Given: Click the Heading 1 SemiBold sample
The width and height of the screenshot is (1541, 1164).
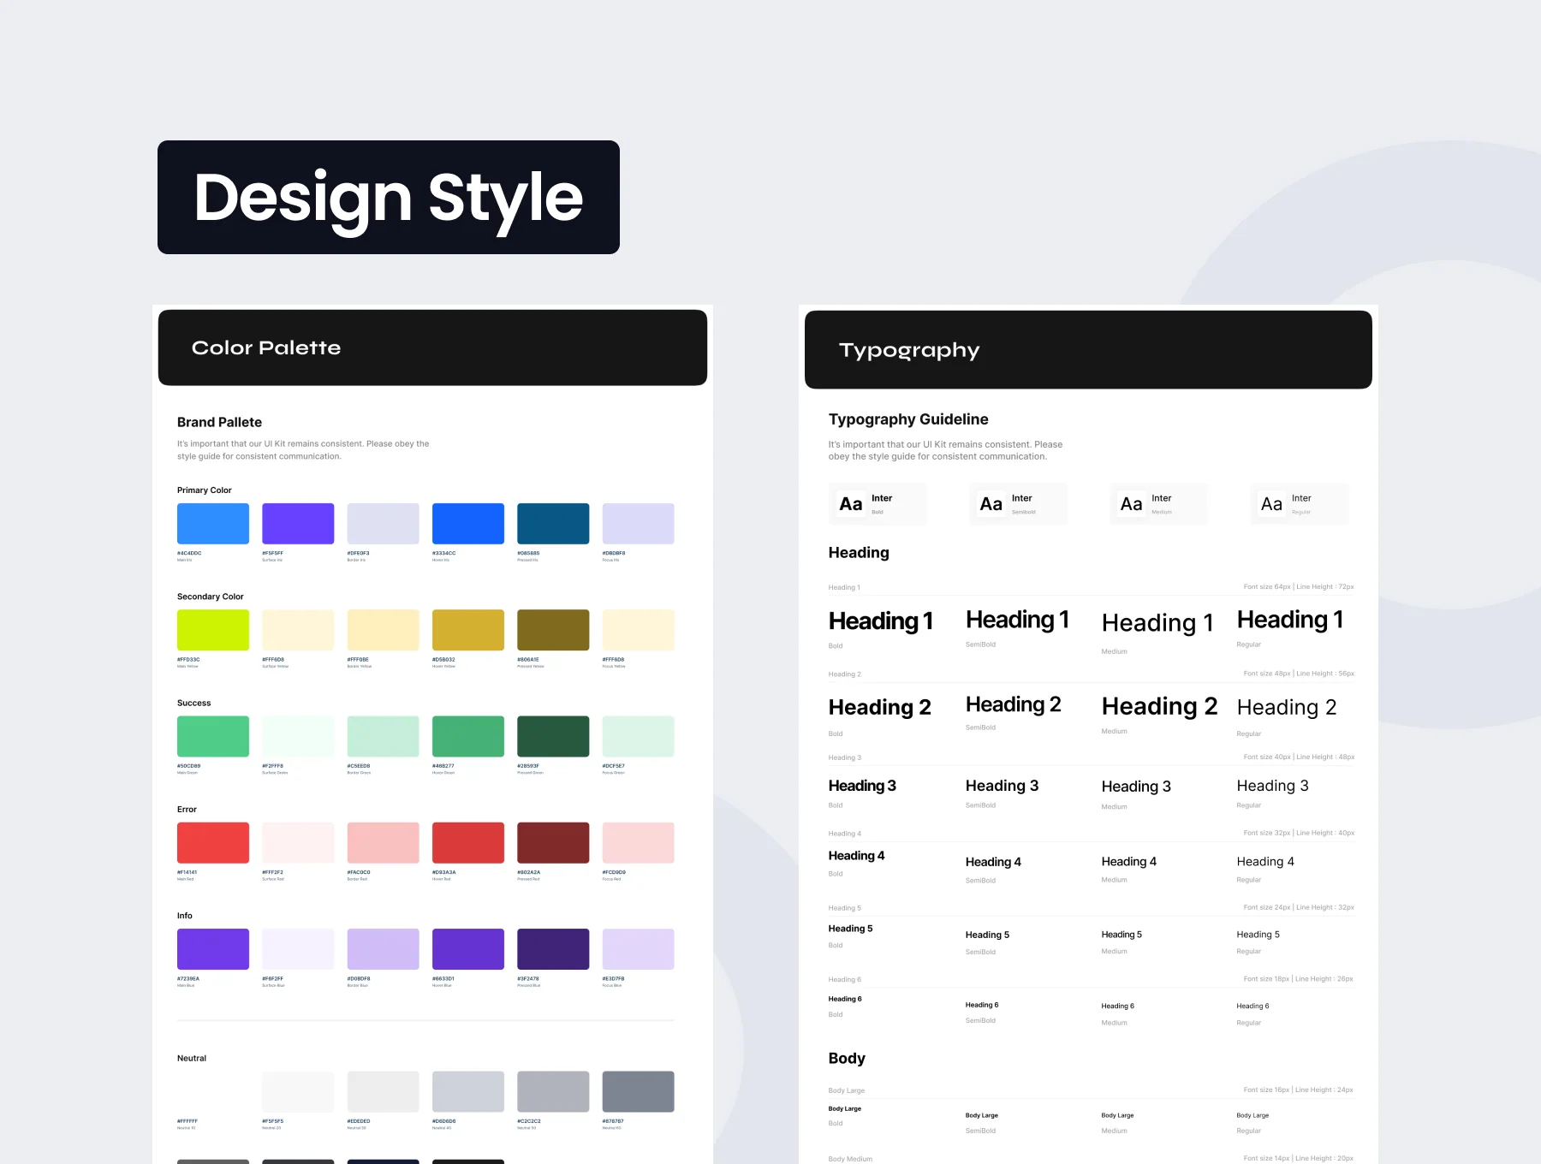Looking at the screenshot, I should (x=1018, y=620).
